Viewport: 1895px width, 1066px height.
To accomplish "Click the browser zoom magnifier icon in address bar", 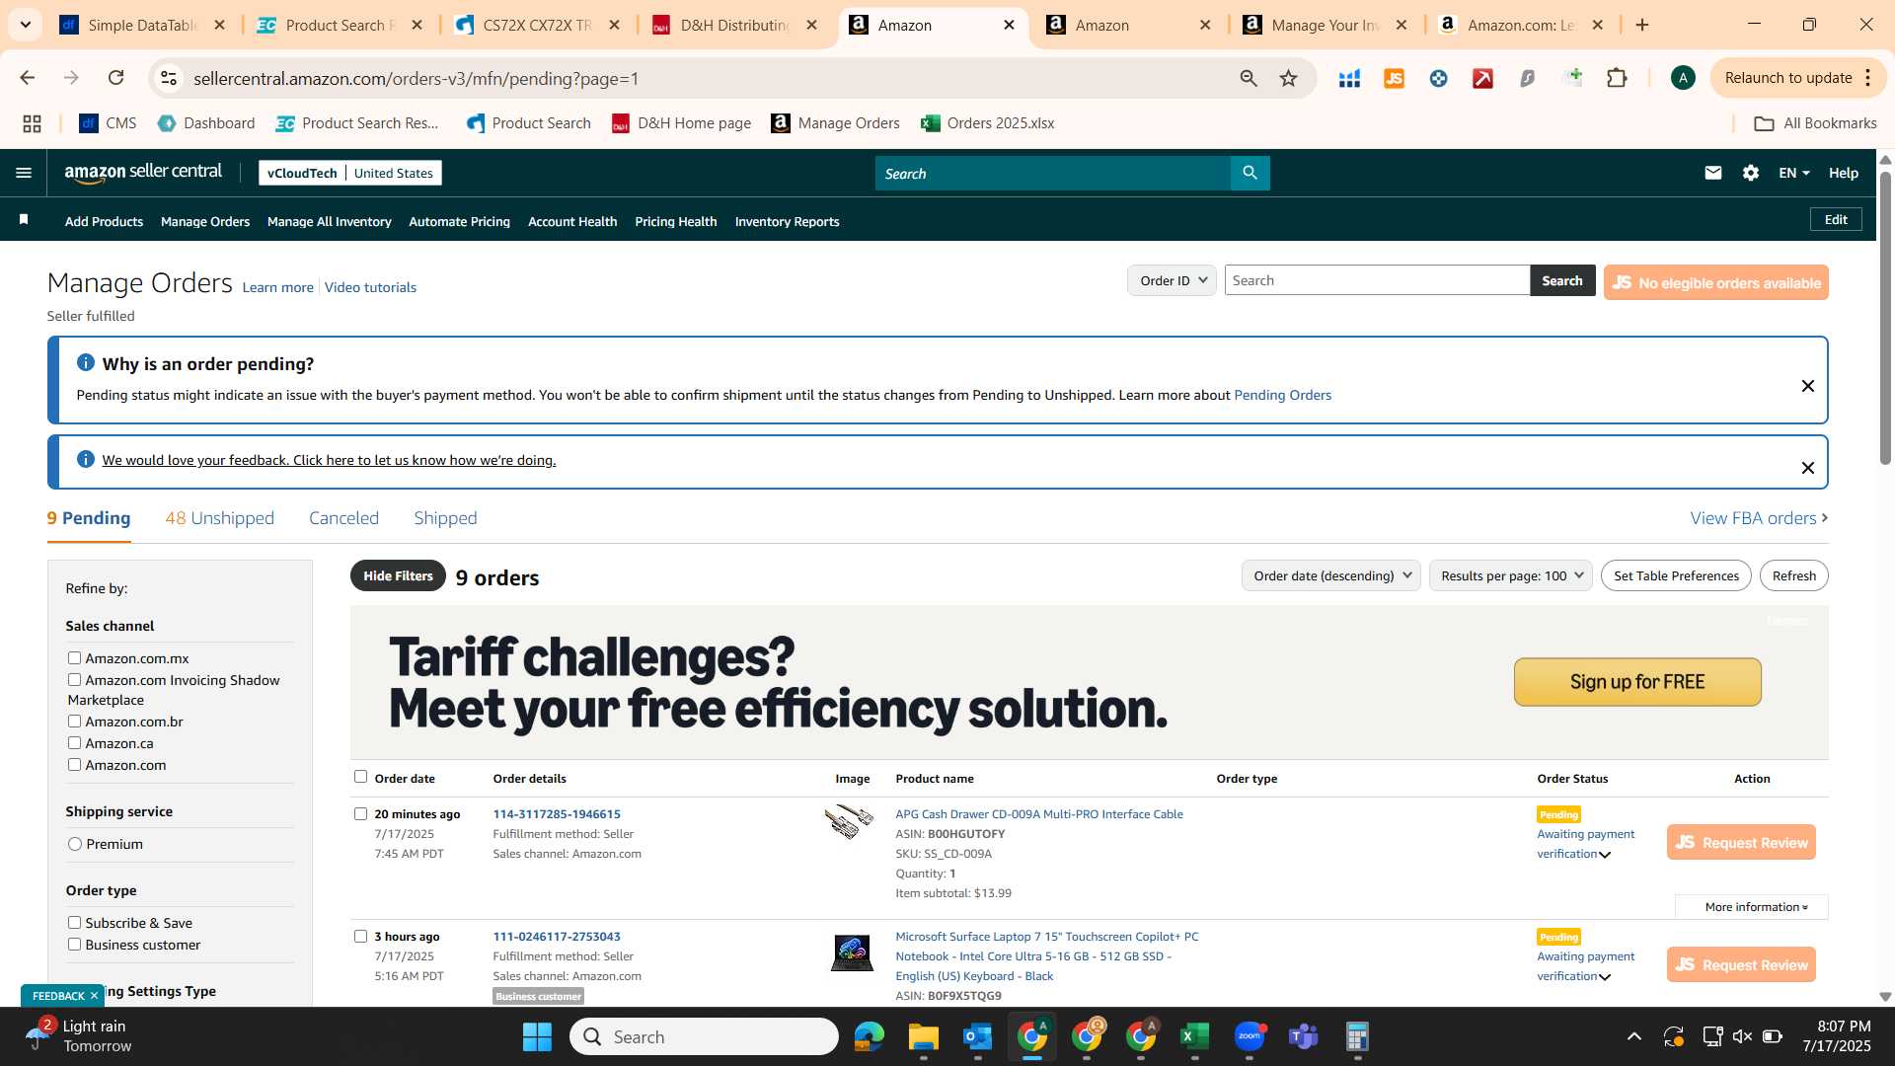I will tap(1249, 78).
